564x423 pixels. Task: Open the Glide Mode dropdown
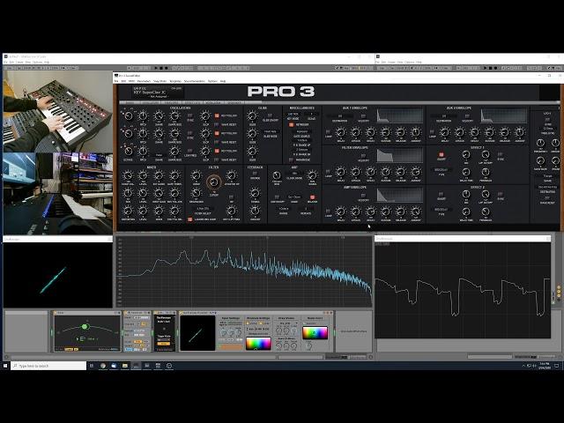click(x=271, y=131)
